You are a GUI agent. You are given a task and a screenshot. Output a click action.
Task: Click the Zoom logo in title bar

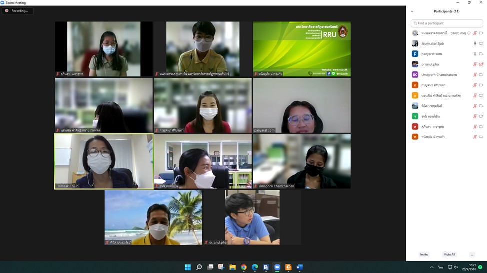(x=2, y=3)
